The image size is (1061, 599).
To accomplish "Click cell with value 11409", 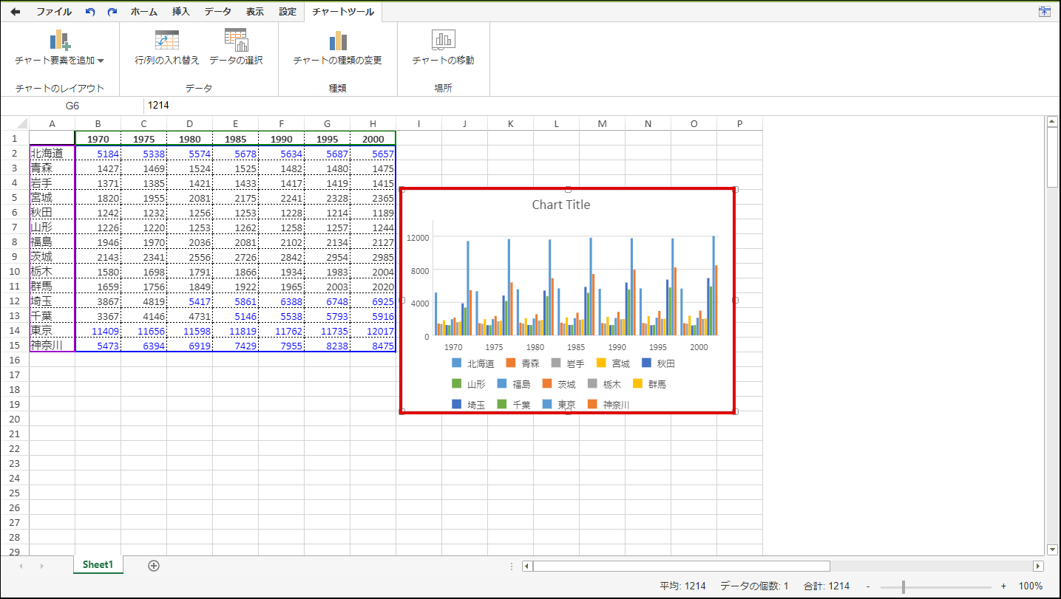I will click(98, 330).
